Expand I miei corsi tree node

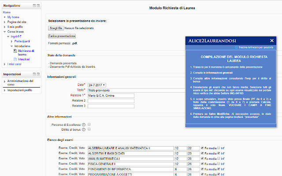click(x=5, y=64)
